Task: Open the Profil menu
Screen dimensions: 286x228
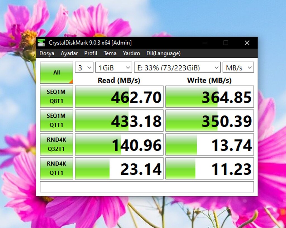Action: 90,53
